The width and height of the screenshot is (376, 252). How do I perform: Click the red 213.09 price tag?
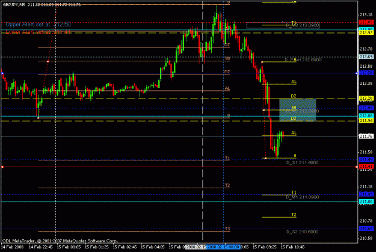coord(366,22)
